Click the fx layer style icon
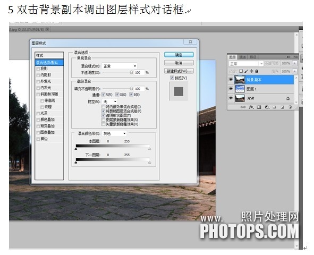Viewport: 314px width, 255px height. pyautogui.click(x=251, y=107)
